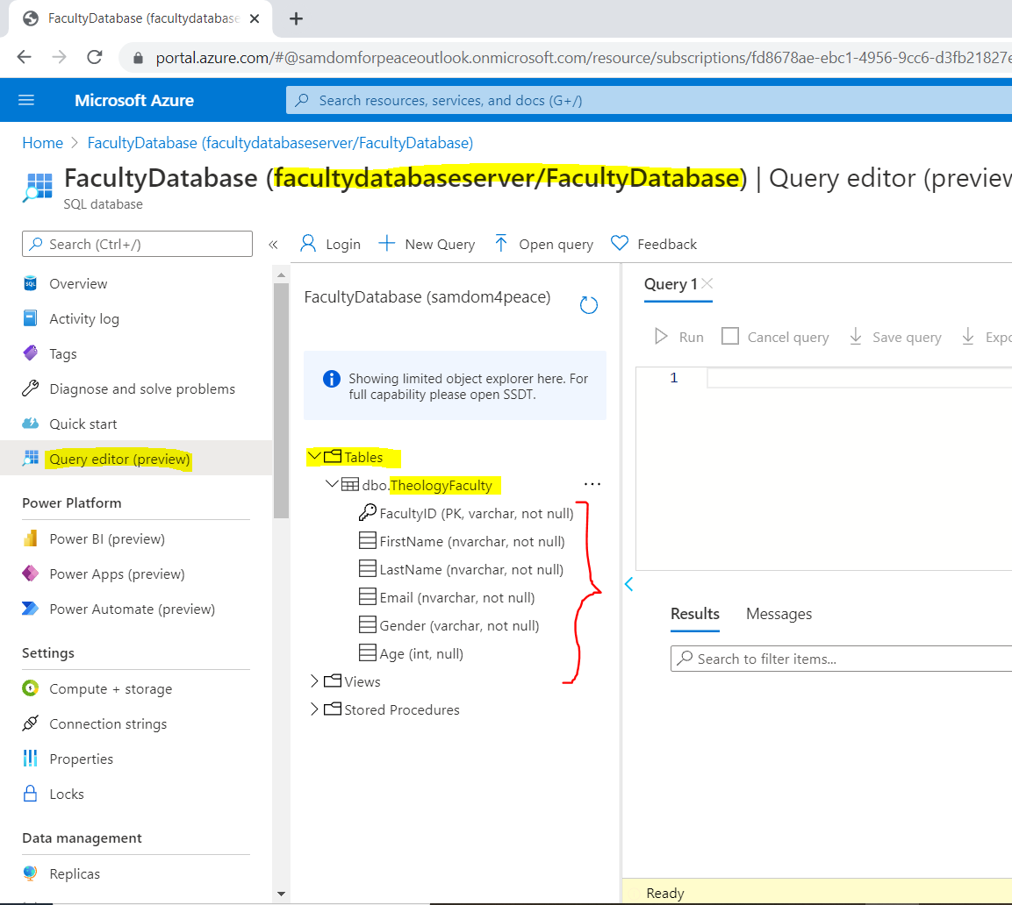
Task: Click the site lock icon in the address bar
Action: point(138,58)
